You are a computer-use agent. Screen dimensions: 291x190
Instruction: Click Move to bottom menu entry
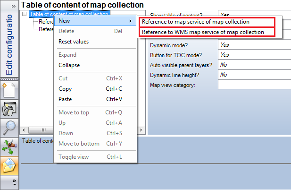tap(95, 144)
